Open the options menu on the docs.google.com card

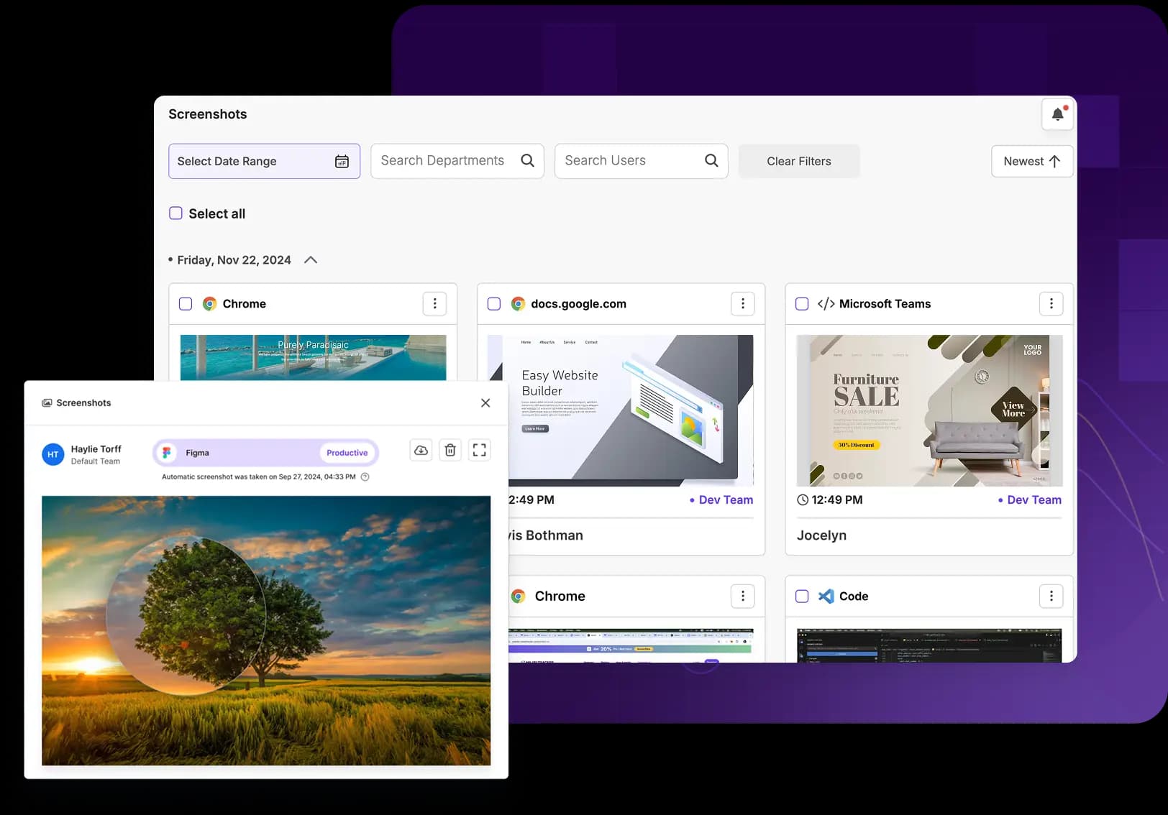[x=742, y=303]
